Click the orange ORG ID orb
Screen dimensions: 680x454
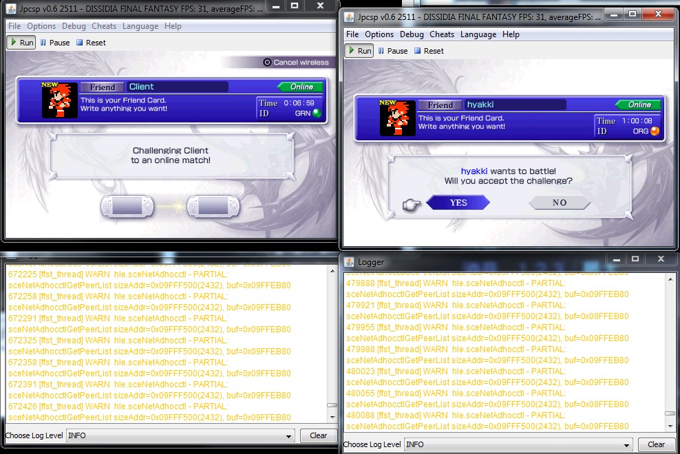[655, 131]
